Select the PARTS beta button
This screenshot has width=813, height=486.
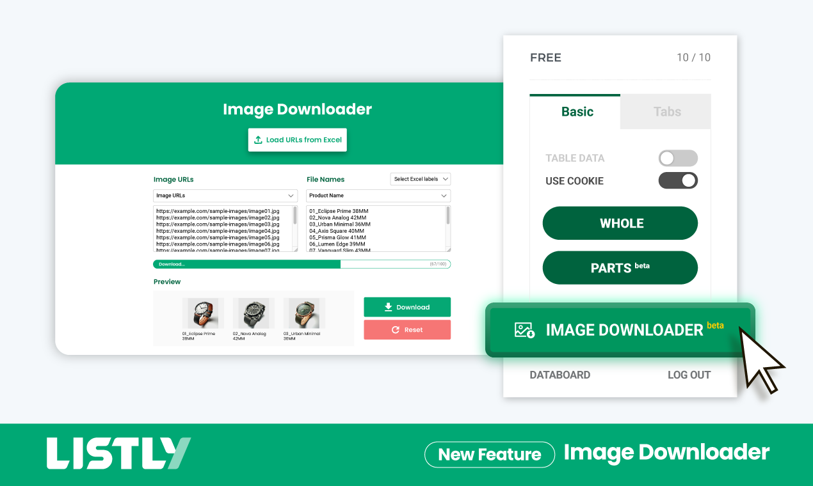[x=620, y=267]
